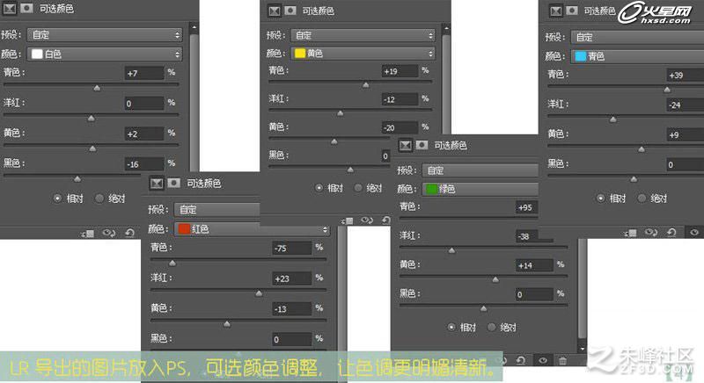Open the 颜色 (Color) dropdown showing 青色
Viewport: 704px width, 383px height.
click(637, 56)
